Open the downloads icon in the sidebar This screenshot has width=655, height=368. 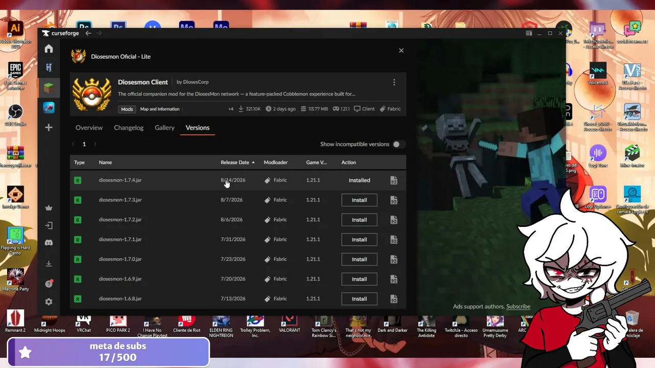(49, 264)
